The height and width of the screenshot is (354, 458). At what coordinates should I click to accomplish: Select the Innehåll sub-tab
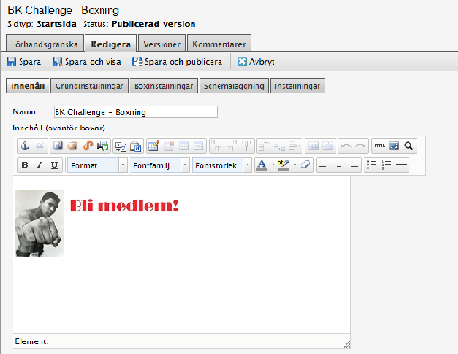[x=28, y=86]
